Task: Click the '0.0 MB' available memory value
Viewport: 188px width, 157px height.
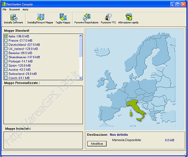Action: pos(169,140)
